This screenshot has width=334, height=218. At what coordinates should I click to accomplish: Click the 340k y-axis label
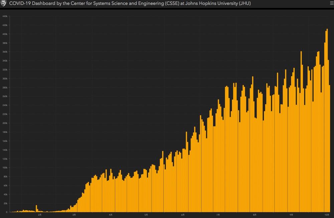coord(5,61)
